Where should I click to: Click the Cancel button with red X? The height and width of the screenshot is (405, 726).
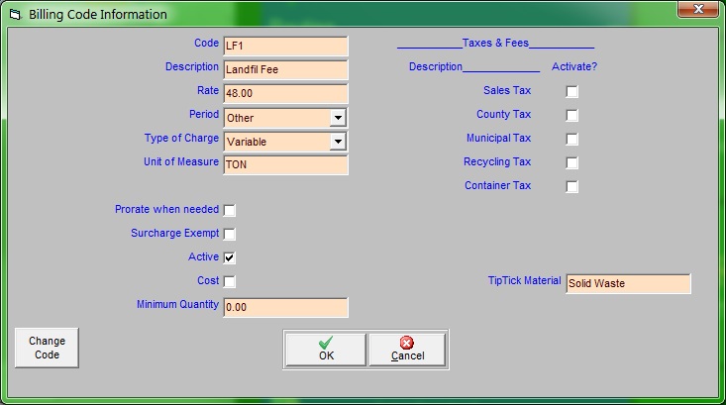click(407, 350)
